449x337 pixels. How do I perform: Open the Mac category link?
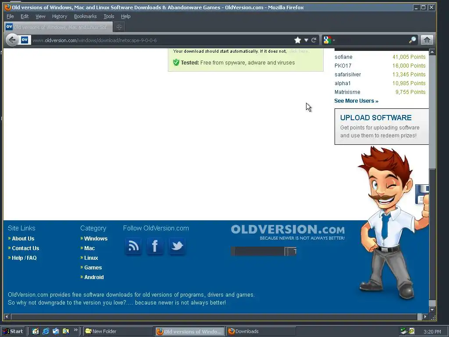coord(89,248)
